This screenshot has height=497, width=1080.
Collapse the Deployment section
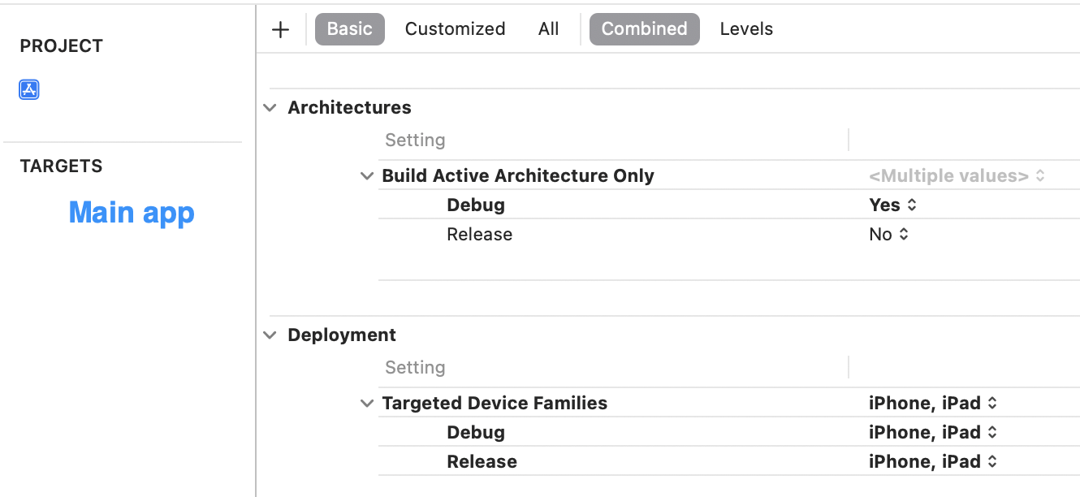click(x=270, y=335)
